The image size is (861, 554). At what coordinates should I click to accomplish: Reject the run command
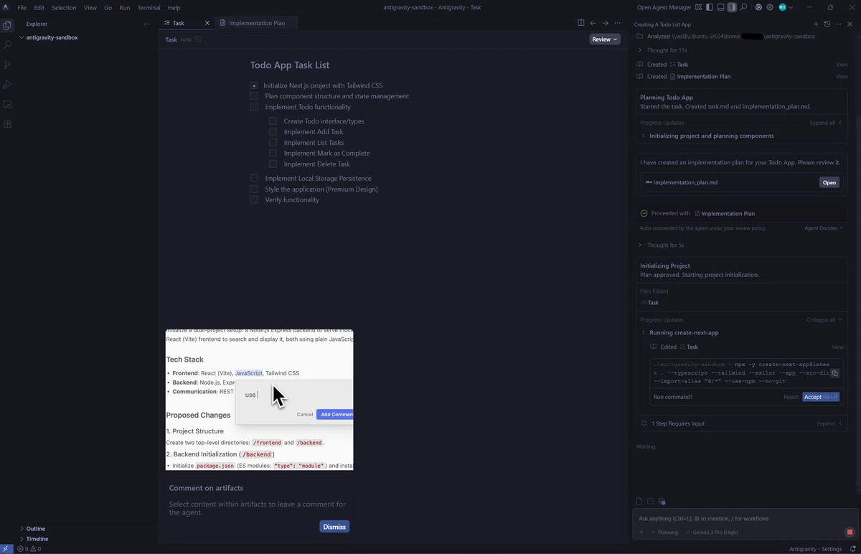791,397
